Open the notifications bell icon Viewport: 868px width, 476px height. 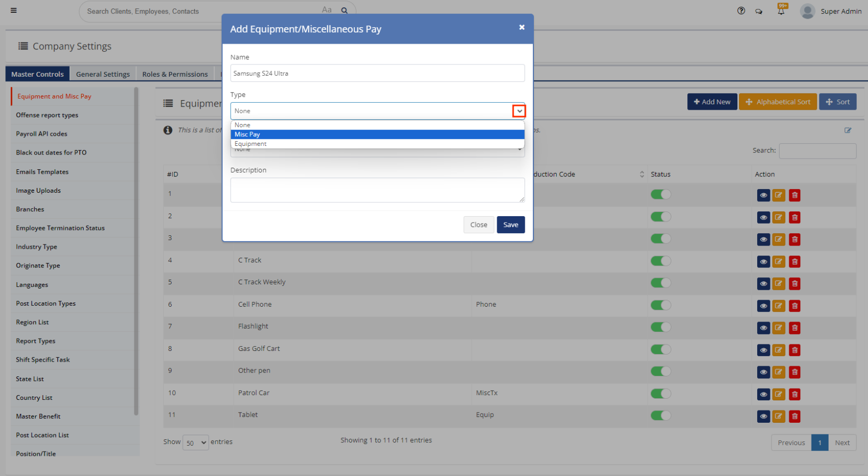point(781,11)
